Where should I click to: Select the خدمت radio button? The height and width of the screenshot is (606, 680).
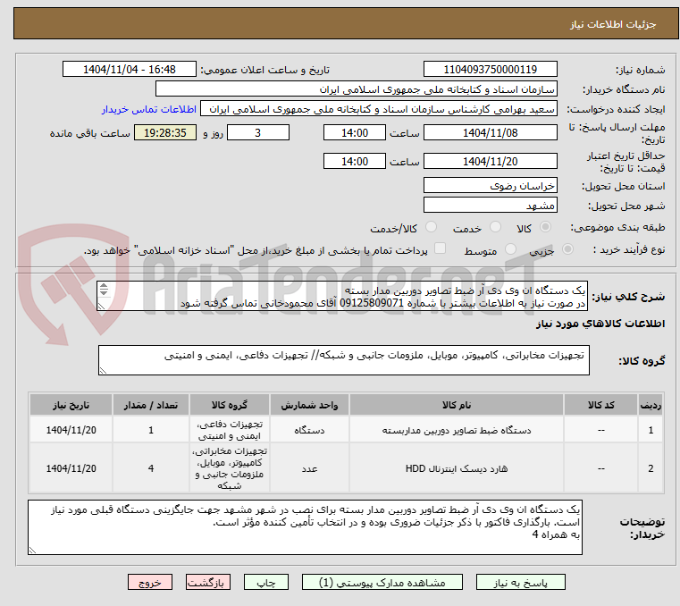point(495,227)
